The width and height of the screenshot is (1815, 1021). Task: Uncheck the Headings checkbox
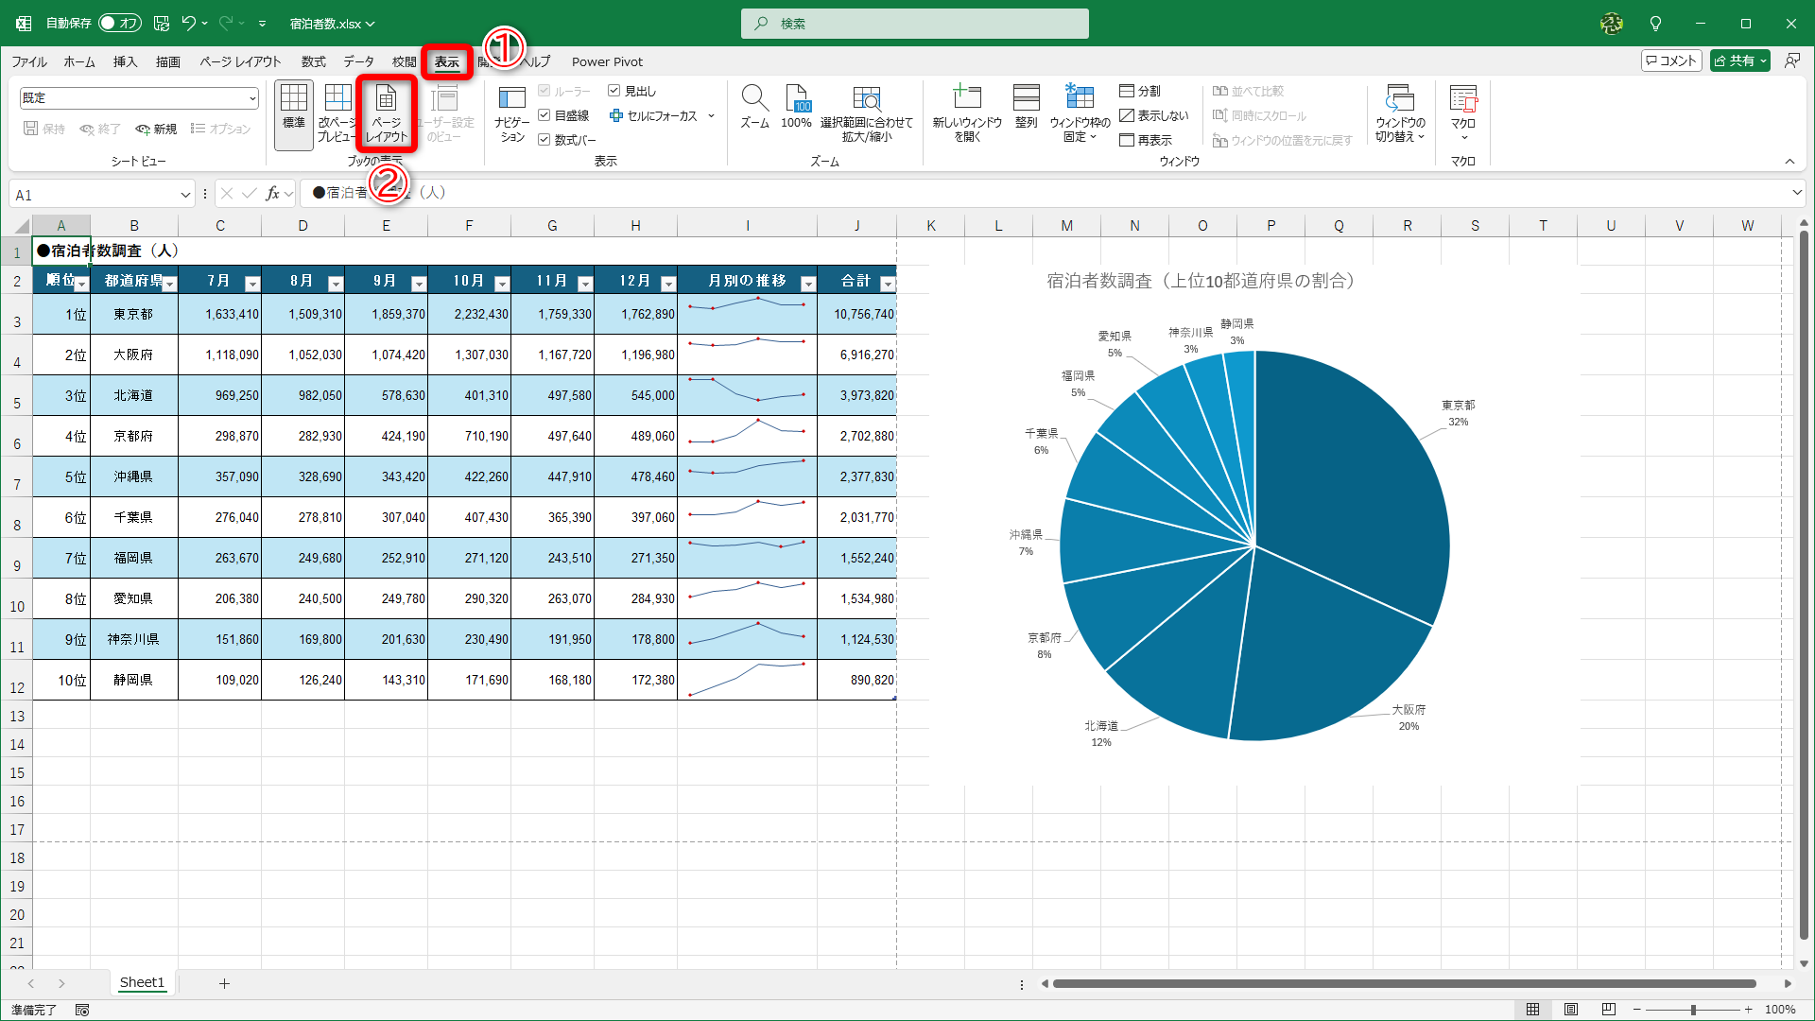point(614,91)
